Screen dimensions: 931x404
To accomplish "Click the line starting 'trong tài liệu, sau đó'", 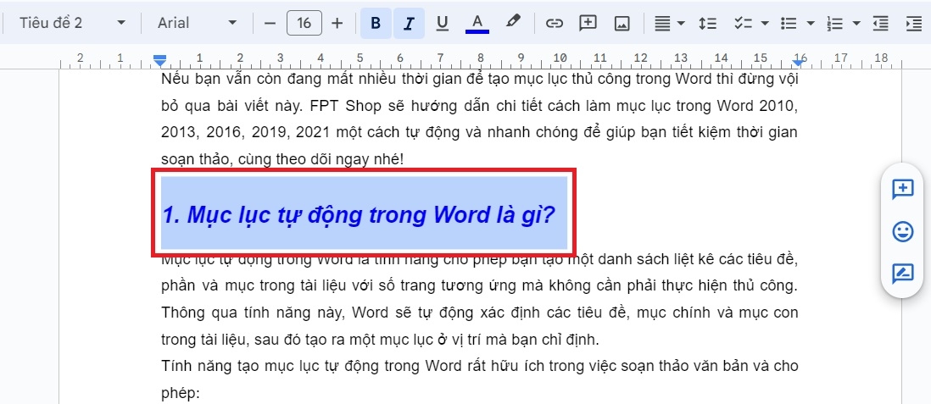I will pyautogui.click(x=381, y=340).
